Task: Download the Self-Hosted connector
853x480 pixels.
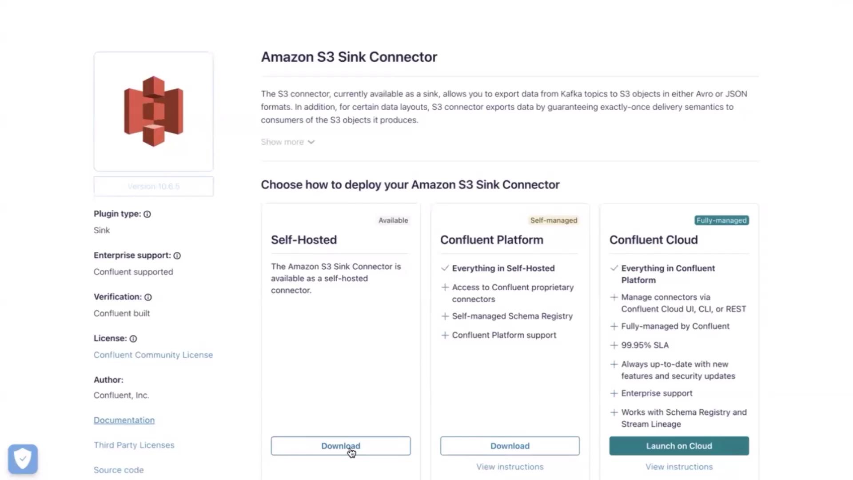Action: point(341,446)
